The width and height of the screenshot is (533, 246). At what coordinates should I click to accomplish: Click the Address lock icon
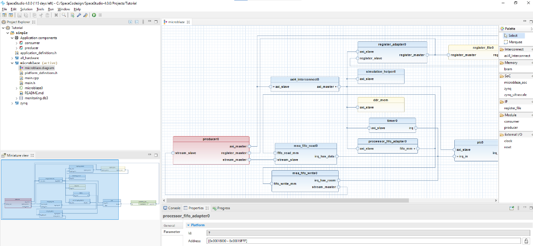point(526,241)
